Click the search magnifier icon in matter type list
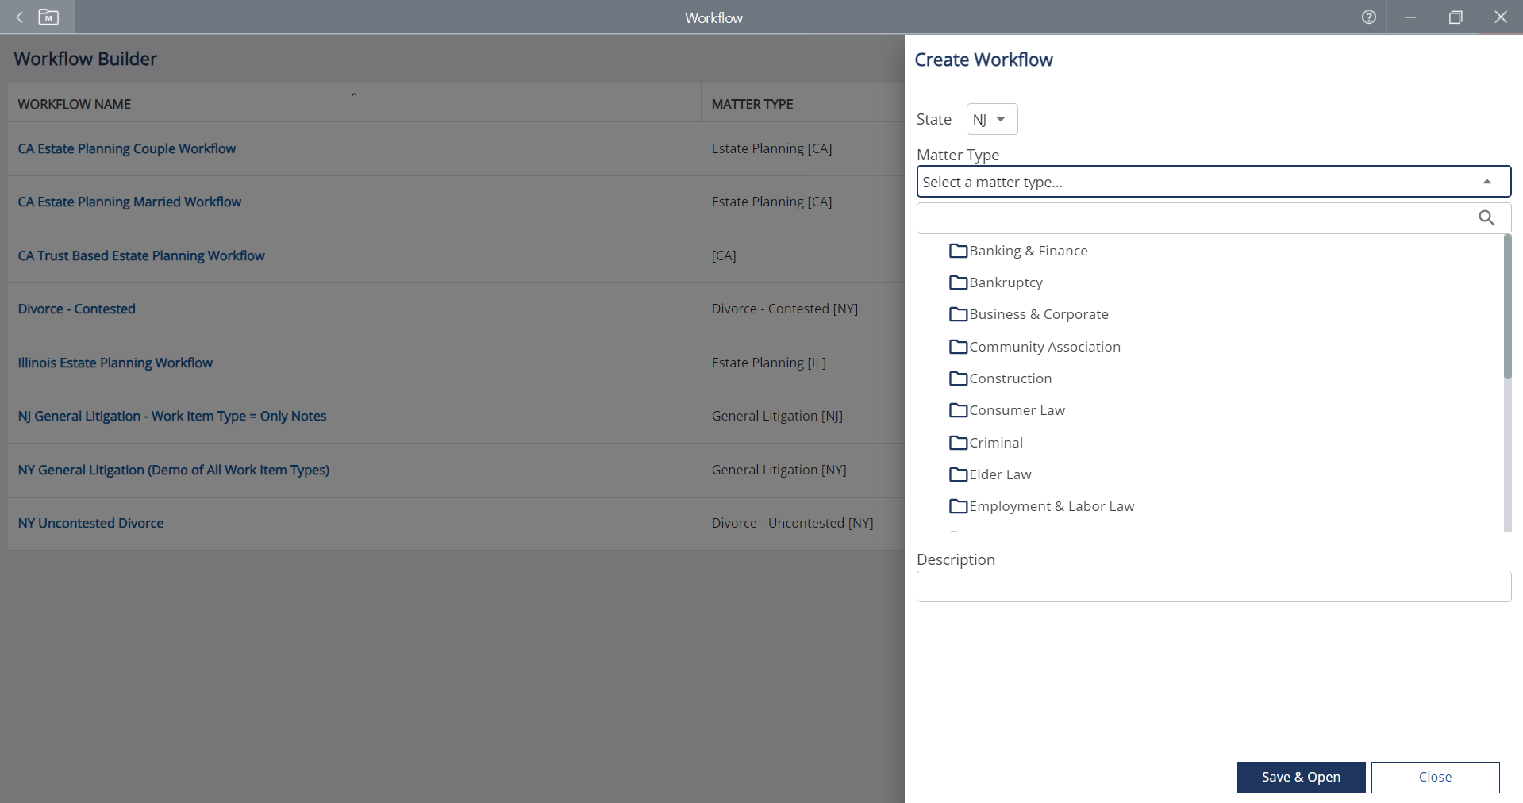The image size is (1523, 803). (1486, 218)
